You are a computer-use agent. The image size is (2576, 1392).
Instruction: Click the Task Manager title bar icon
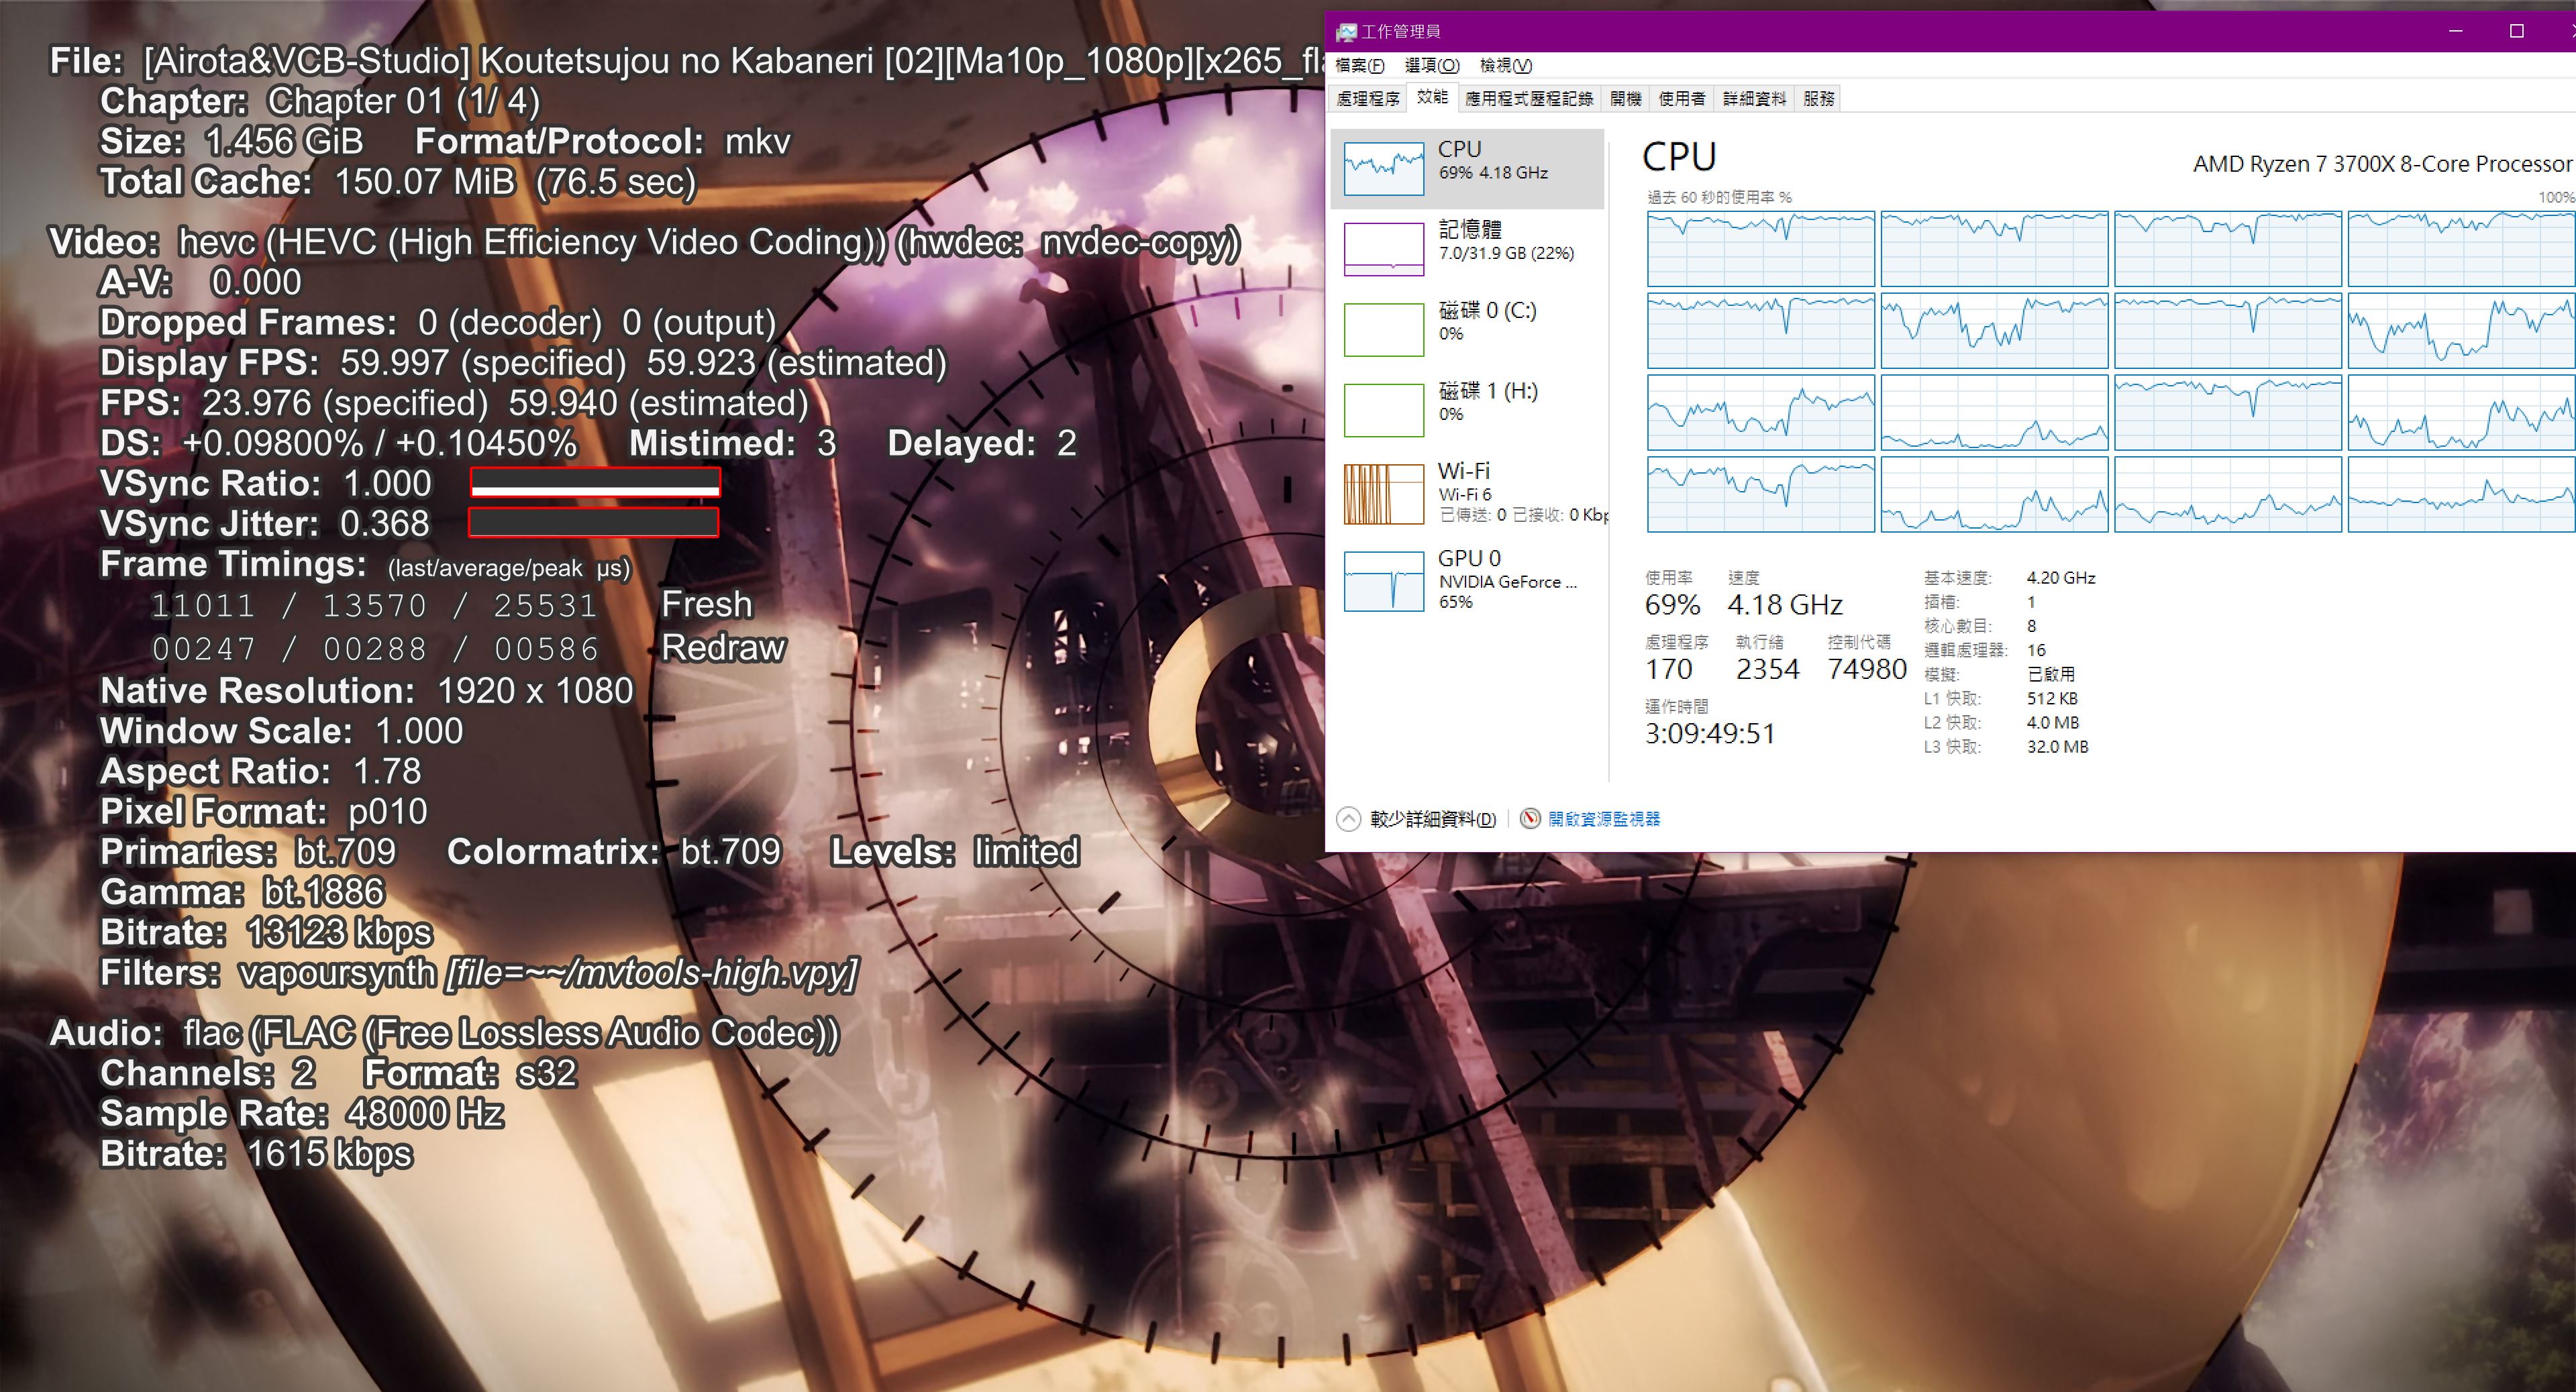pyautogui.click(x=1346, y=32)
